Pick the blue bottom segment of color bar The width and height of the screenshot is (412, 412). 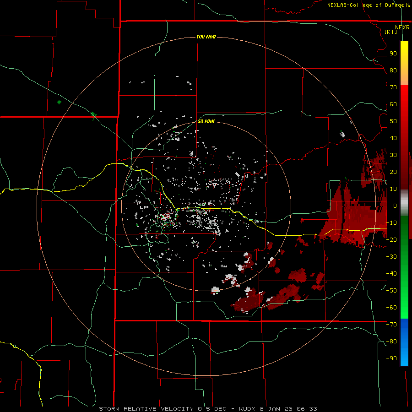(x=404, y=342)
